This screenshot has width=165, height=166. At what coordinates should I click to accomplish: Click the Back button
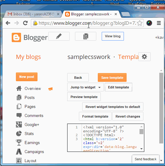(78, 78)
